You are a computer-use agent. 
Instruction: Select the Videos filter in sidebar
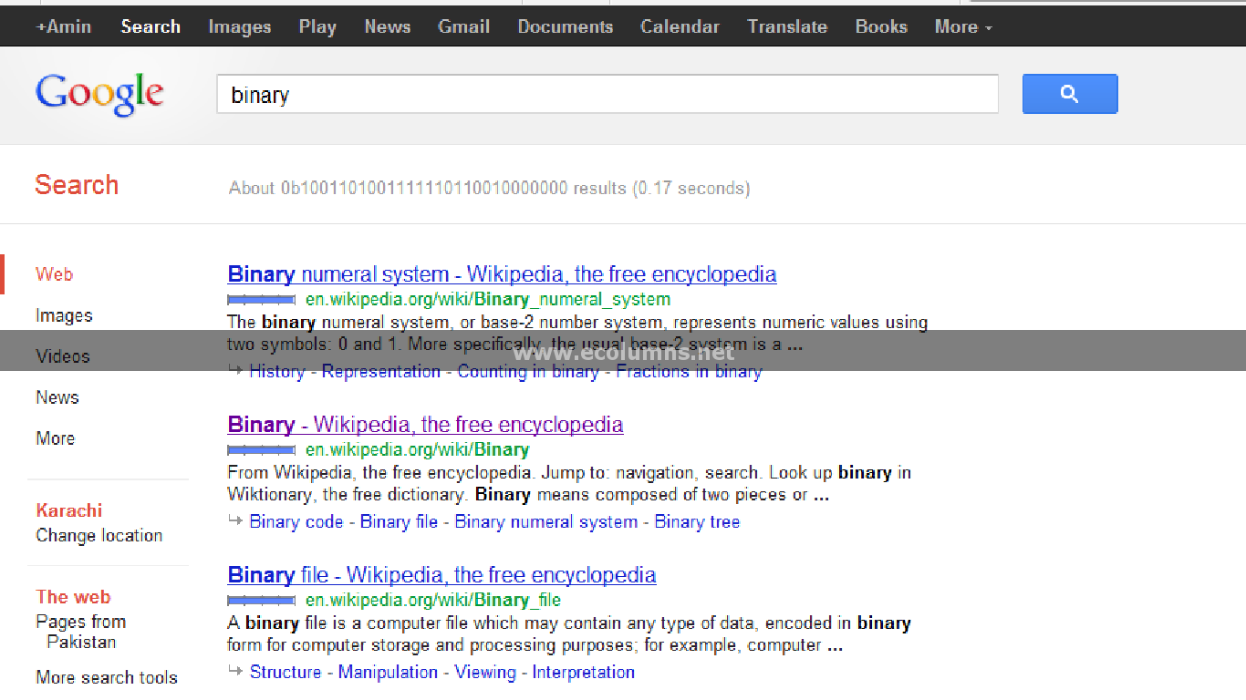coord(63,356)
